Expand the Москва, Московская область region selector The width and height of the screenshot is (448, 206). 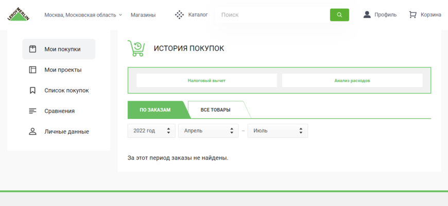click(83, 15)
